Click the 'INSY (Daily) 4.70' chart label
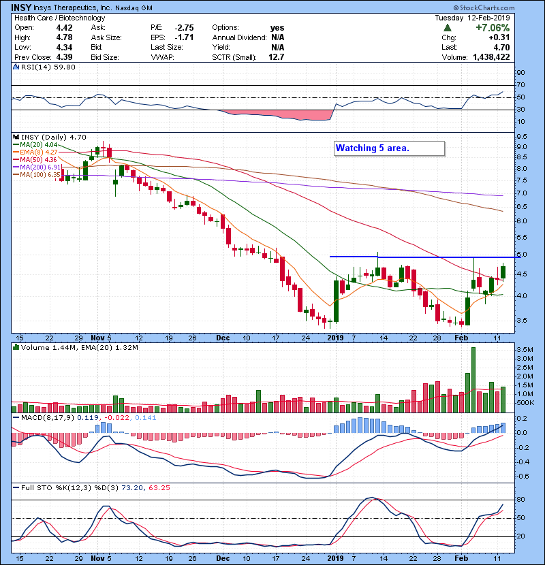 tap(54, 137)
